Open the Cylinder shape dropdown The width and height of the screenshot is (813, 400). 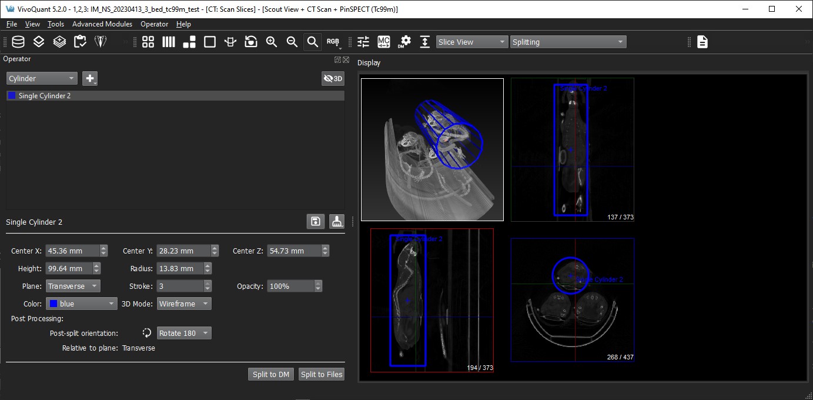(x=42, y=78)
